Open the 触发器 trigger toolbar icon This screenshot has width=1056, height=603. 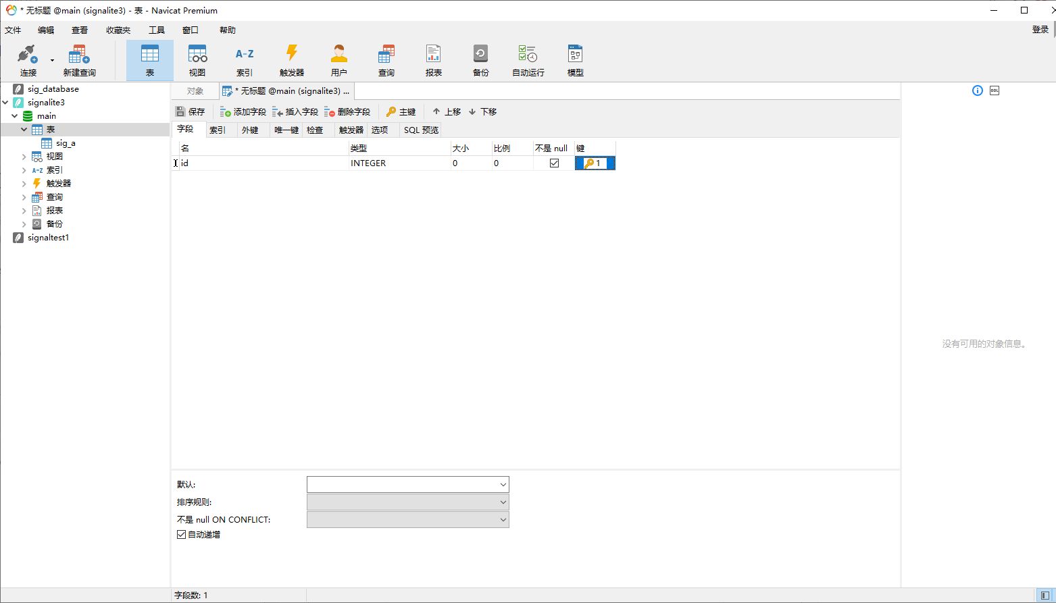[292, 60]
